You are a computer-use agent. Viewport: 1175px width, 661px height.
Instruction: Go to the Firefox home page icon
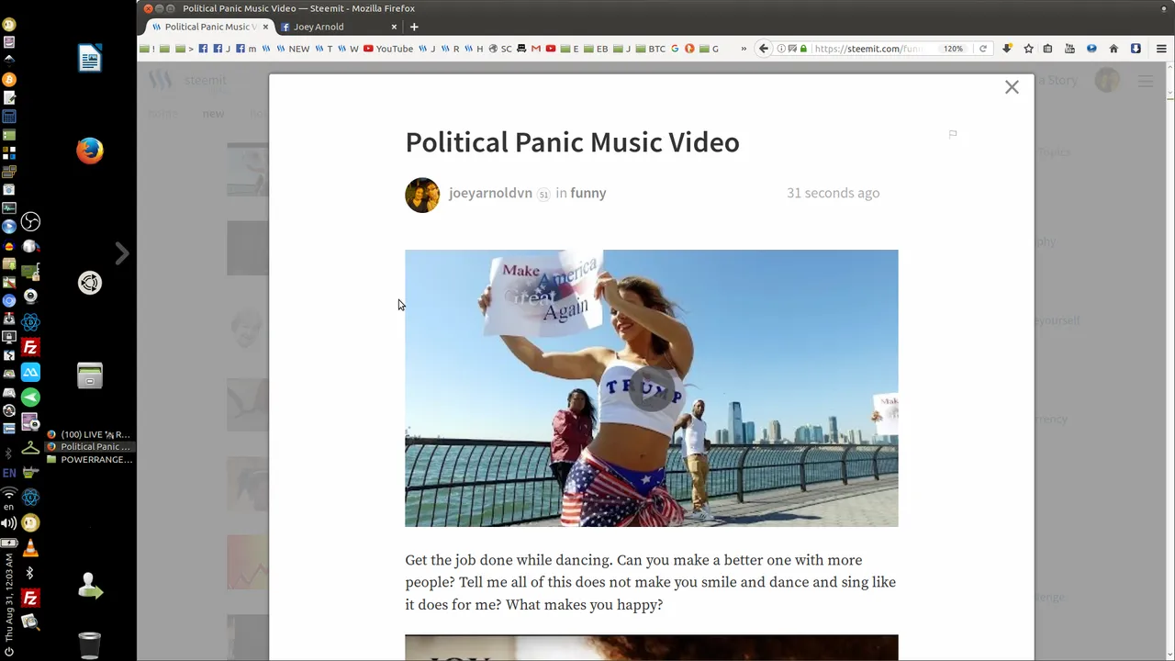1113,49
